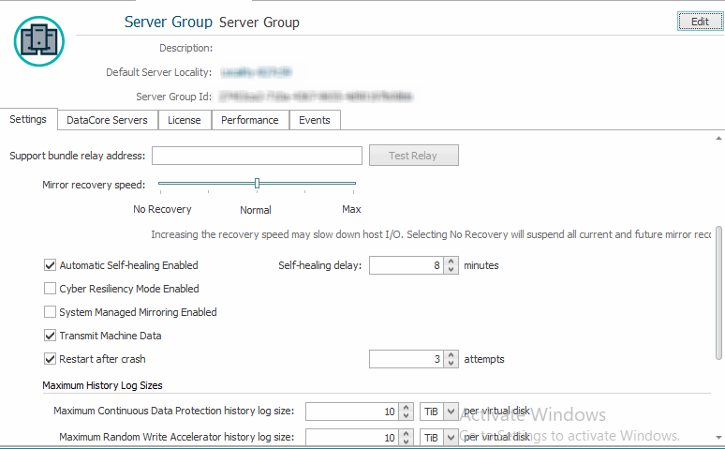This screenshot has height=449, width=725.
Task: Click the Edit button
Action: [x=700, y=22]
